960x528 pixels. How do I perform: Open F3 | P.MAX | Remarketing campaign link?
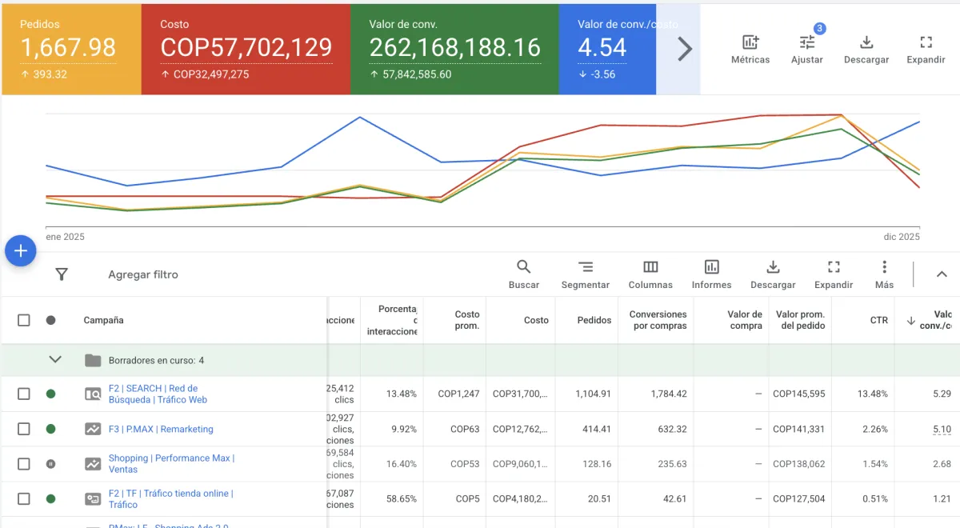coord(161,429)
